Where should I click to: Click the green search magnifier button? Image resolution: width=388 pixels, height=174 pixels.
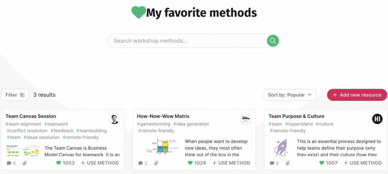click(273, 41)
